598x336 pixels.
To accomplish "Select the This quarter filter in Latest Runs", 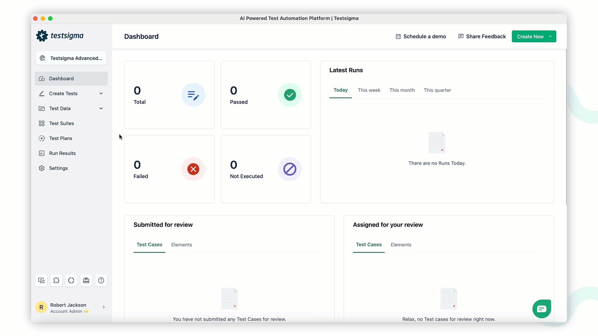I will tap(437, 90).
